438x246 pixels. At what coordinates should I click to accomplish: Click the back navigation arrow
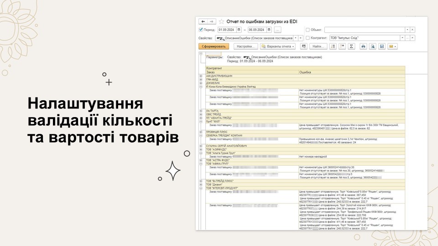203,21
